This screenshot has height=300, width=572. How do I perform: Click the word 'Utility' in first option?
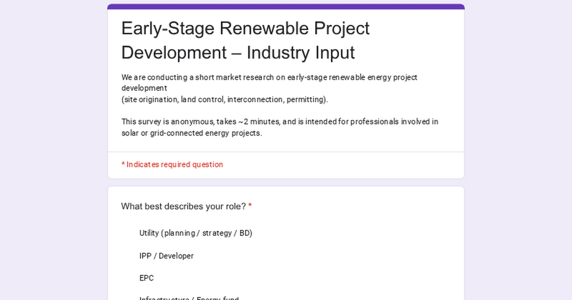pyautogui.click(x=149, y=233)
